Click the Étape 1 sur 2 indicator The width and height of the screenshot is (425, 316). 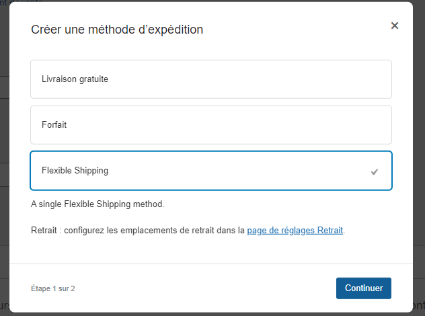click(x=53, y=288)
